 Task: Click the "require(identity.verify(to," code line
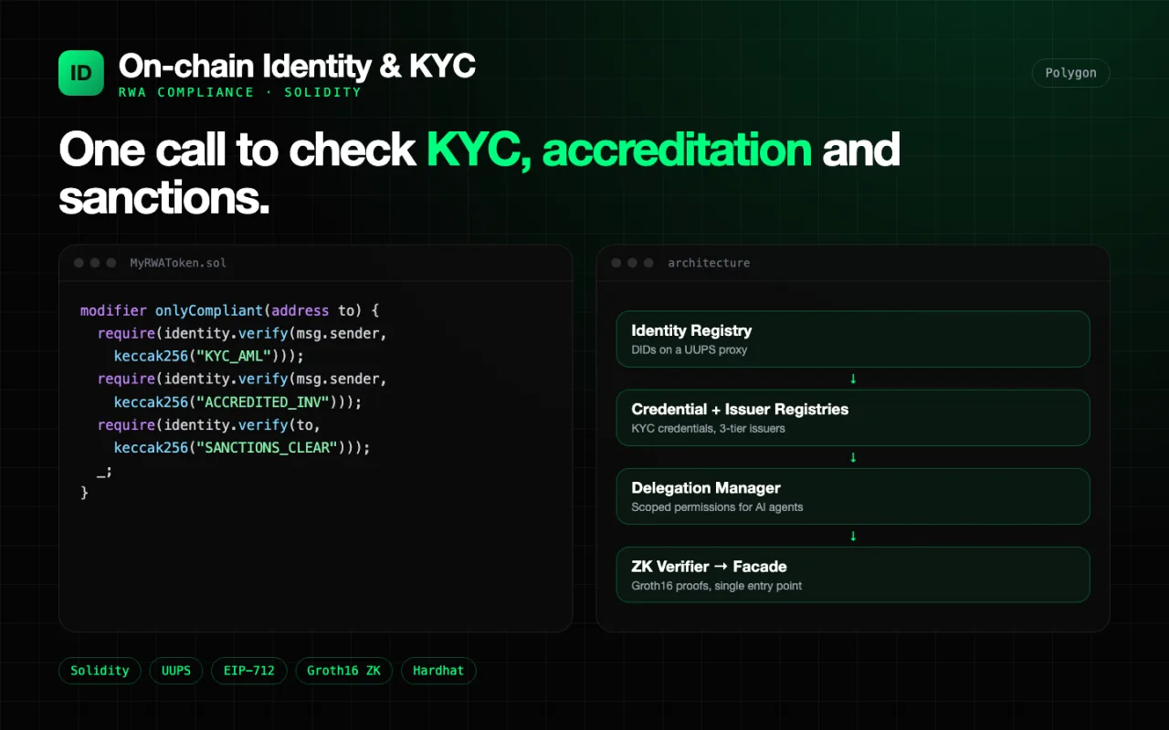click(209, 424)
